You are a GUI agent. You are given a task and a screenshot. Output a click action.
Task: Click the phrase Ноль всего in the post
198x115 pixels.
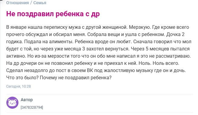pyautogui.click(x=166, y=63)
